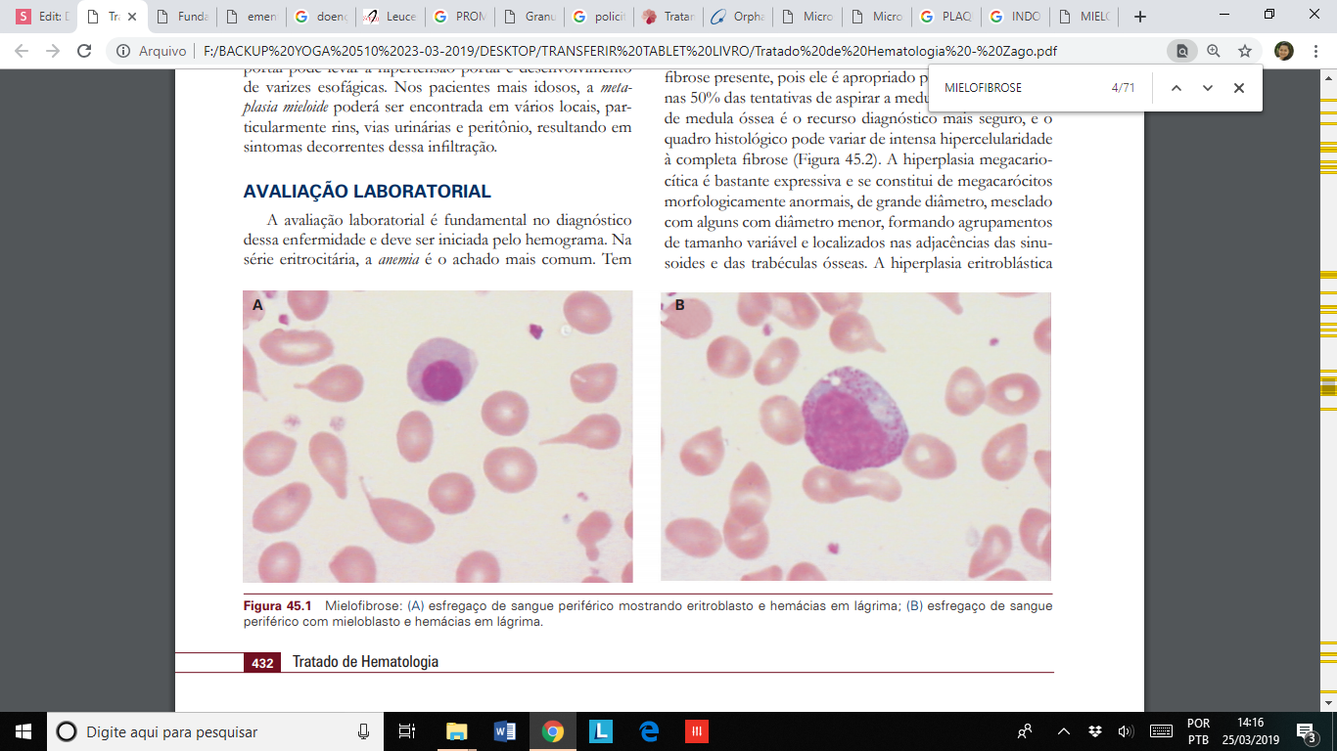Image resolution: width=1337 pixels, height=751 pixels.
Task: View site information next to Arquivo
Action: [122, 51]
